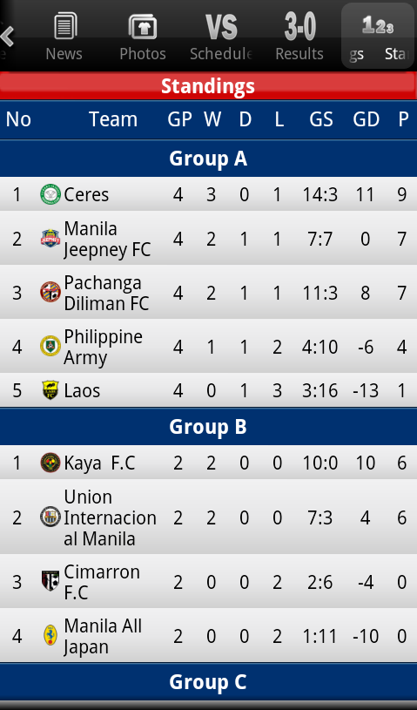Screen dimensions: 417x710
Task: Tap the Kaya F.C logo
Action: click(50, 463)
